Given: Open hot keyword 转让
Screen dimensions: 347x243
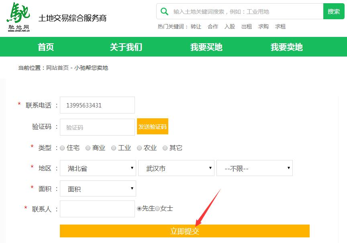Looking at the screenshot, I should click(x=196, y=26).
